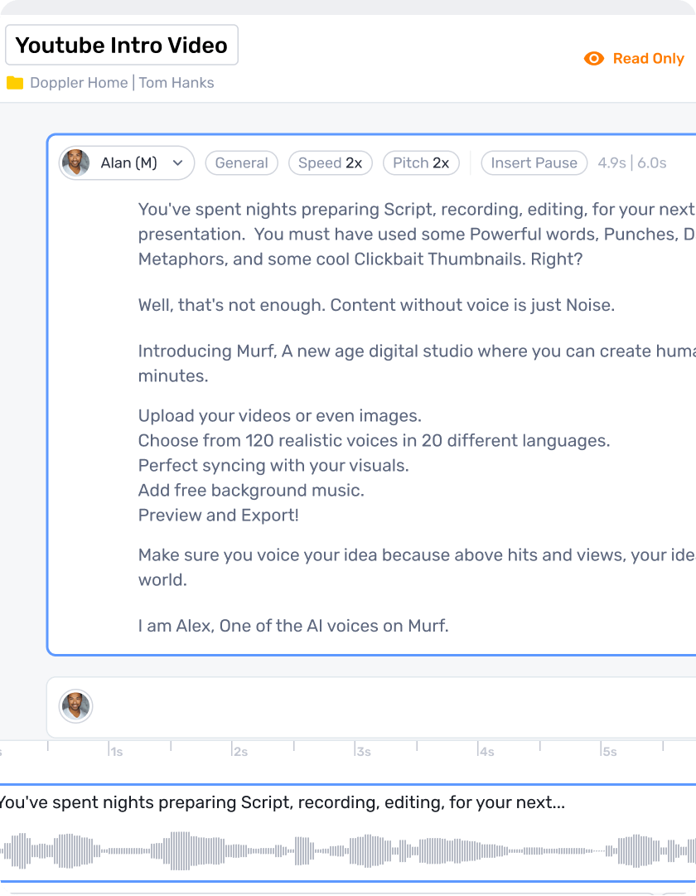Select the audio block starting 'You've spent nights'

[282, 802]
